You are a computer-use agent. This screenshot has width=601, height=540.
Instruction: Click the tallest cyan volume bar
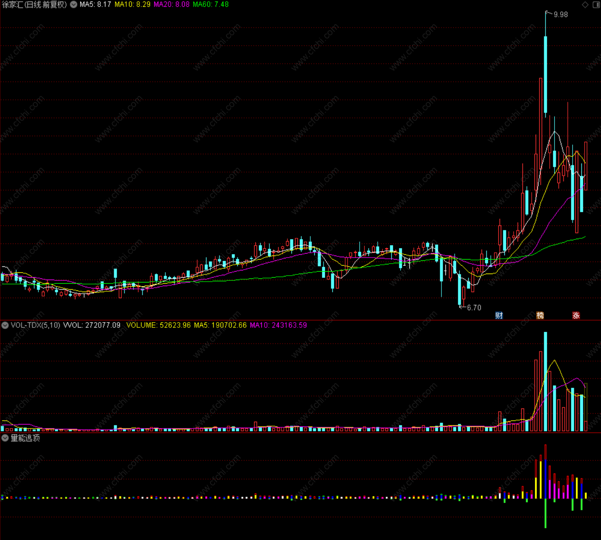pyautogui.click(x=545, y=382)
